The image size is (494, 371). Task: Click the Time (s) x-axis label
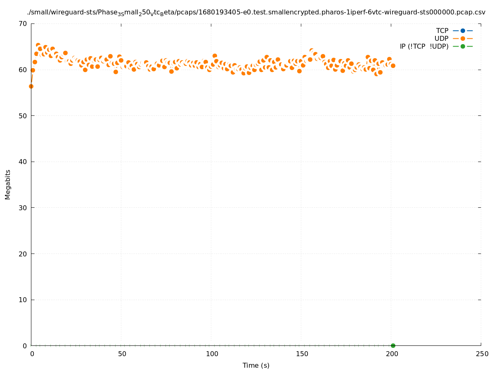[x=256, y=365]
